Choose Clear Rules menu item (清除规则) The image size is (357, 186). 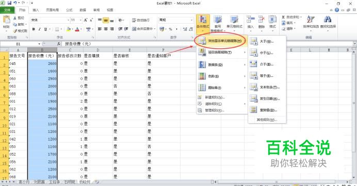(x=222, y=104)
